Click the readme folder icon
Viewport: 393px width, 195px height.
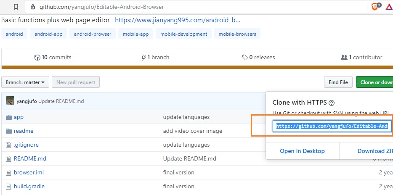click(x=9, y=131)
